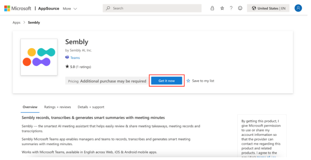This screenshot has height=160, width=311.
Task: Switch to the Overview tab
Action: [x=30, y=107]
